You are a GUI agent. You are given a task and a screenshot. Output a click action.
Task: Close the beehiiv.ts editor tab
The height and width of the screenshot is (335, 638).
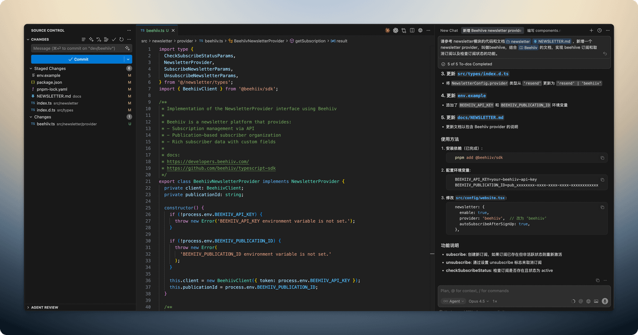174,30
